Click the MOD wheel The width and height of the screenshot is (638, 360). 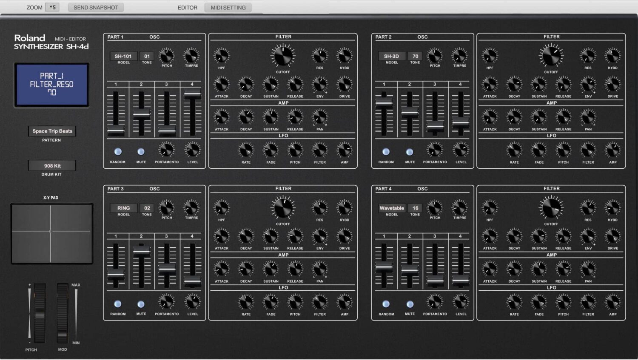pos(63,313)
